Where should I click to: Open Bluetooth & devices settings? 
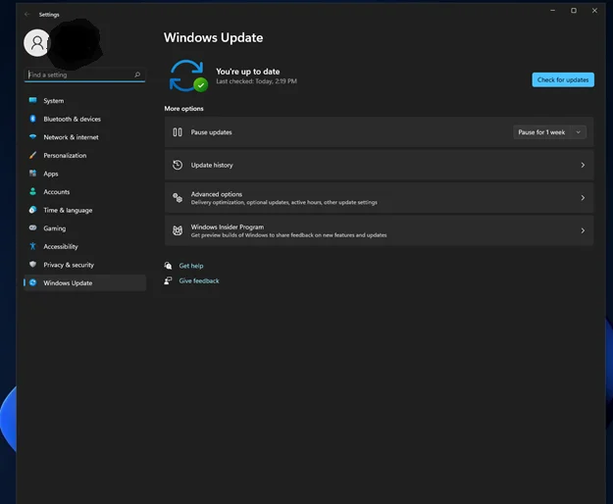coord(84,119)
